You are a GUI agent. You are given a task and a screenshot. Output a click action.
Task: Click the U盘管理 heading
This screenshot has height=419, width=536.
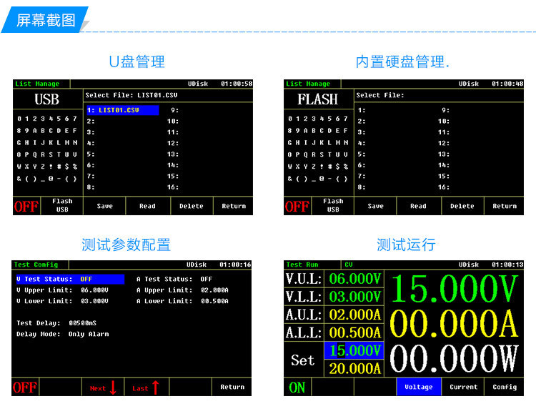[137, 61]
